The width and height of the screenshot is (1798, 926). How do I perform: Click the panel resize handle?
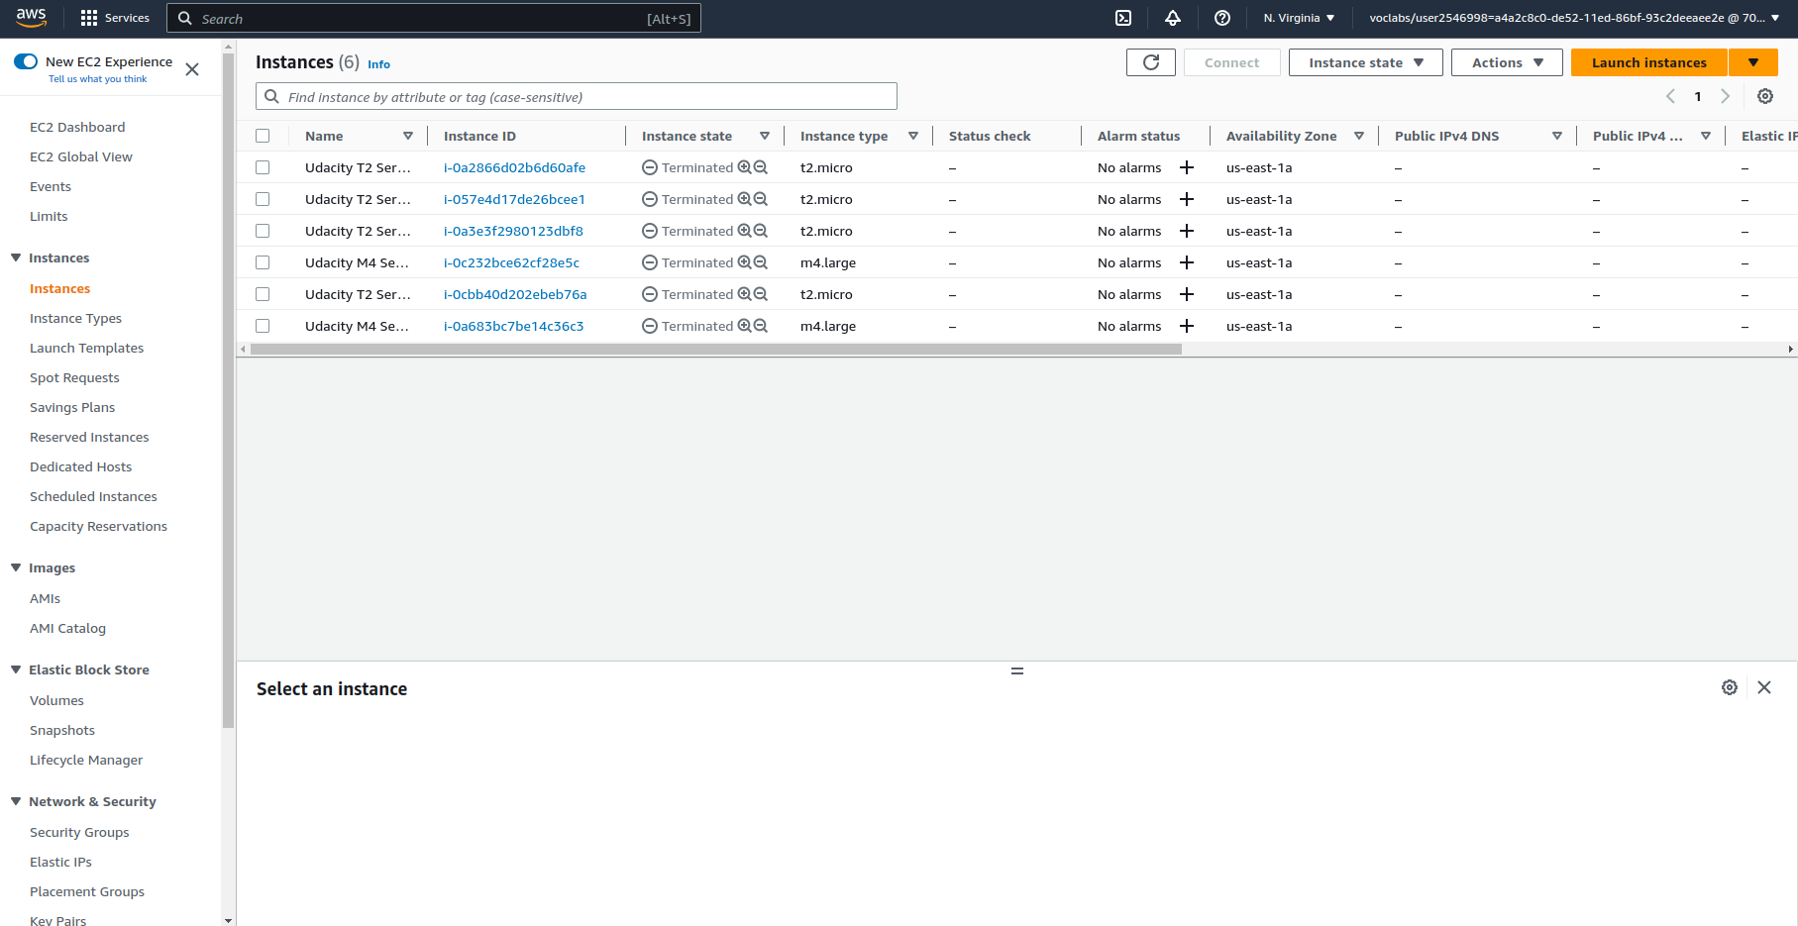point(1017,670)
